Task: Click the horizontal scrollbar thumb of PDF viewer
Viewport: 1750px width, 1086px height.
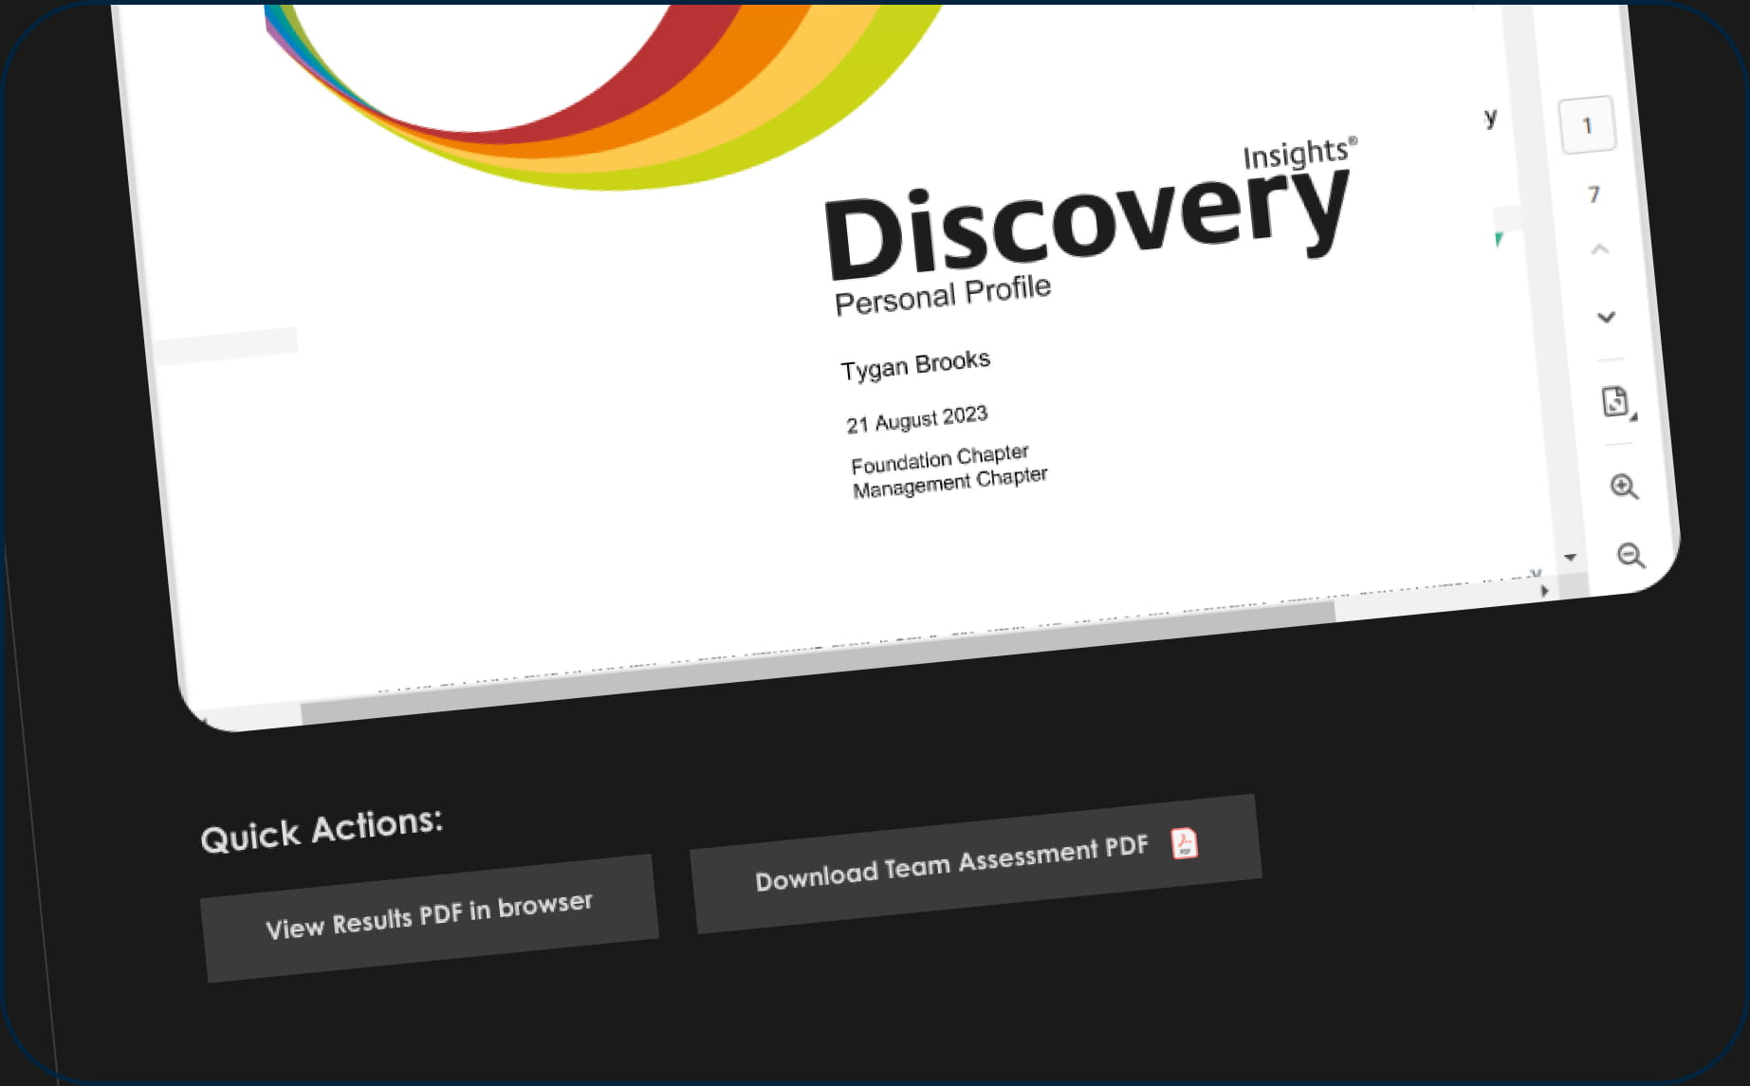Action: click(818, 661)
